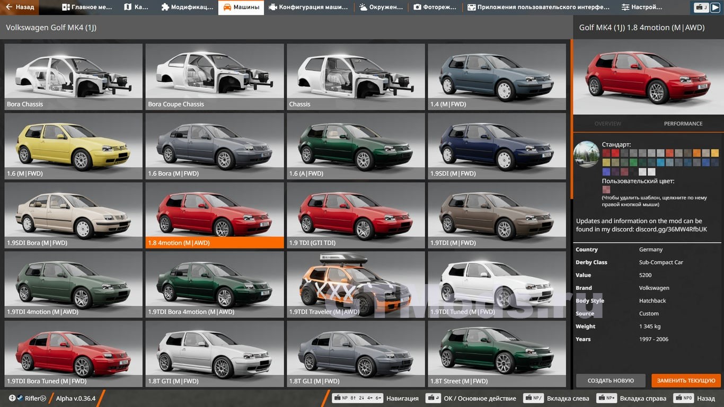Choose the white 1.9TDI Tuned (M|FWD) car
The height and width of the screenshot is (407, 724).
point(497,285)
